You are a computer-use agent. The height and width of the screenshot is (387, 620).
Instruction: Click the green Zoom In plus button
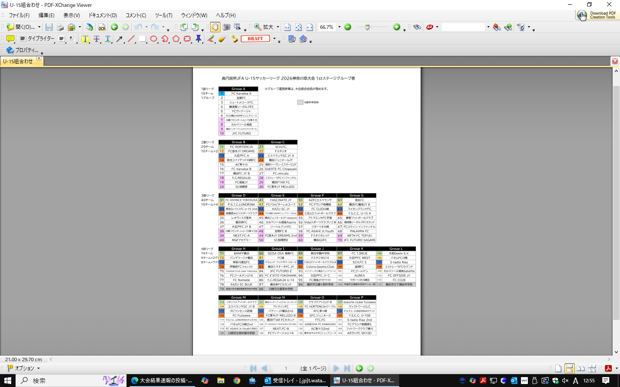(397, 27)
